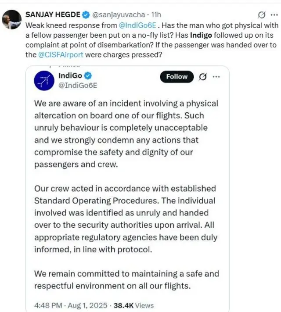This screenshot has height=312, width=281.
Task: Expand more options in IndiGo's quoted post
Action: point(216,77)
